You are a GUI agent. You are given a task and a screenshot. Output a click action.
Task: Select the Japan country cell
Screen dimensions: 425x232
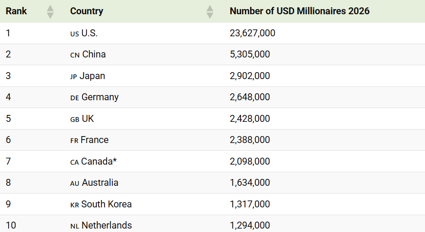click(x=88, y=76)
